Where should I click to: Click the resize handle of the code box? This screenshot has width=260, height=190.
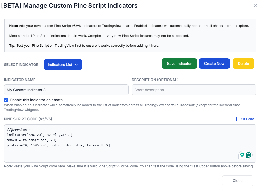pos(255,161)
